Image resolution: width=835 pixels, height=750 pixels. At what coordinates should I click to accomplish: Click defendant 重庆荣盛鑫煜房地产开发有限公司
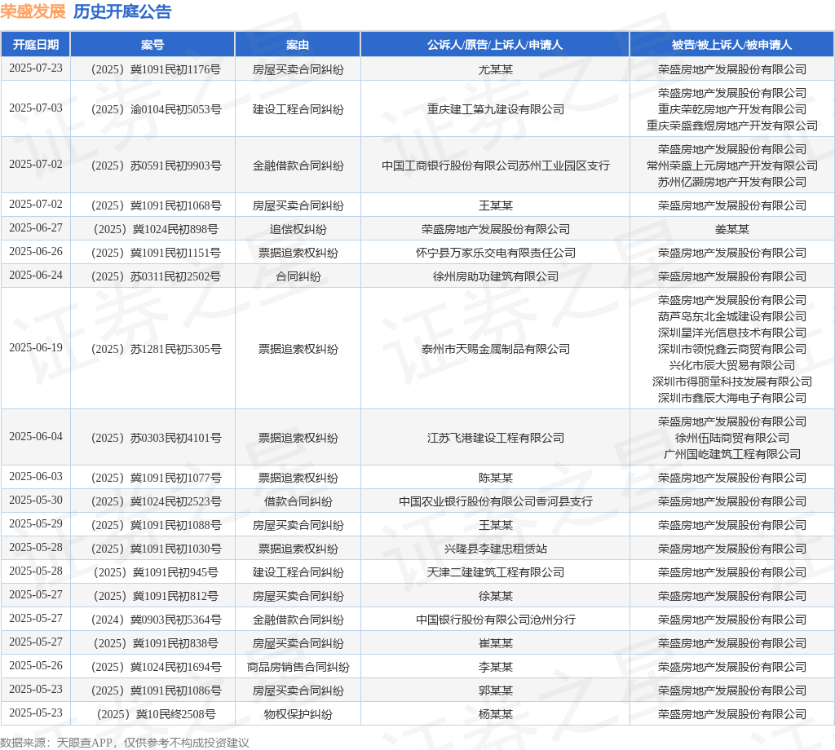pos(731,126)
